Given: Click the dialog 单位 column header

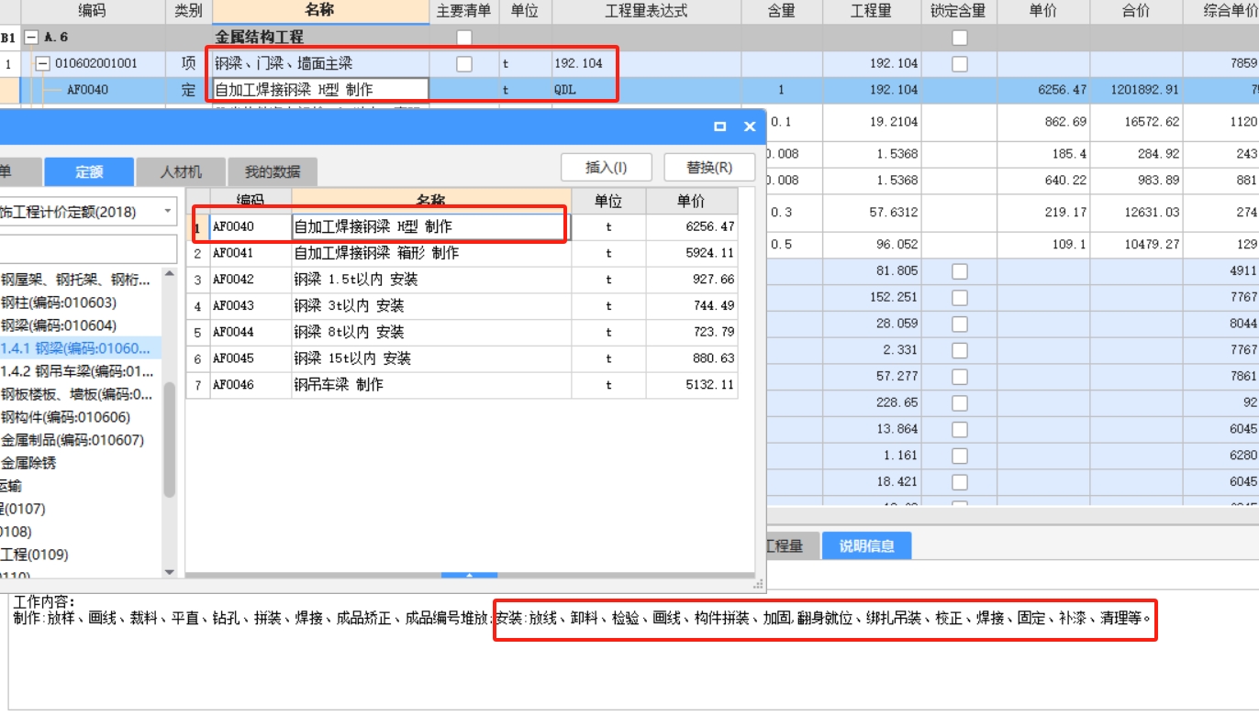Looking at the screenshot, I should 608,201.
